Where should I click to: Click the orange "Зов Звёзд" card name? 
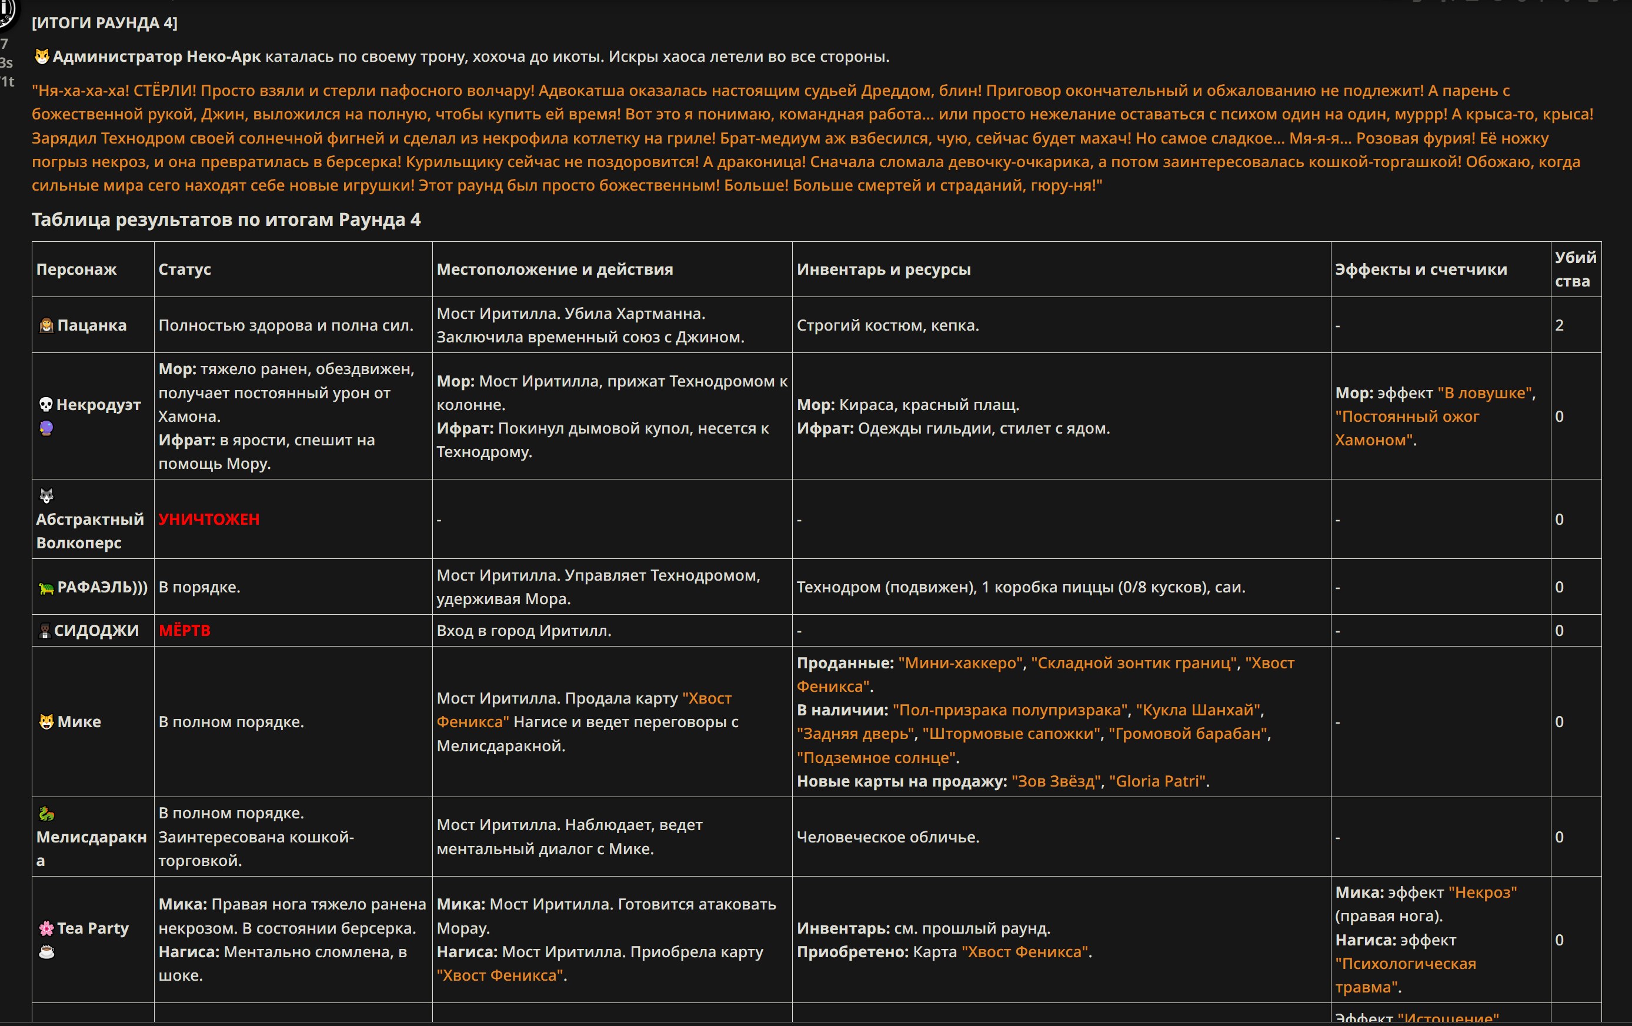pos(1056,781)
